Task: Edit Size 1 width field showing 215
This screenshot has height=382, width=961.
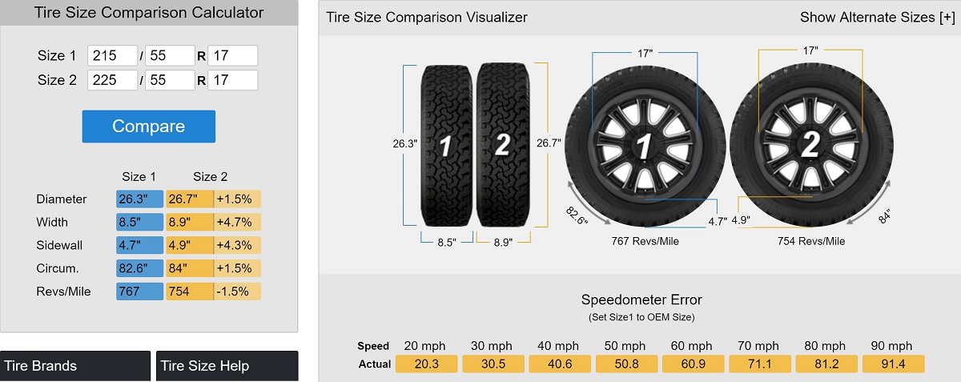Action: click(x=113, y=55)
